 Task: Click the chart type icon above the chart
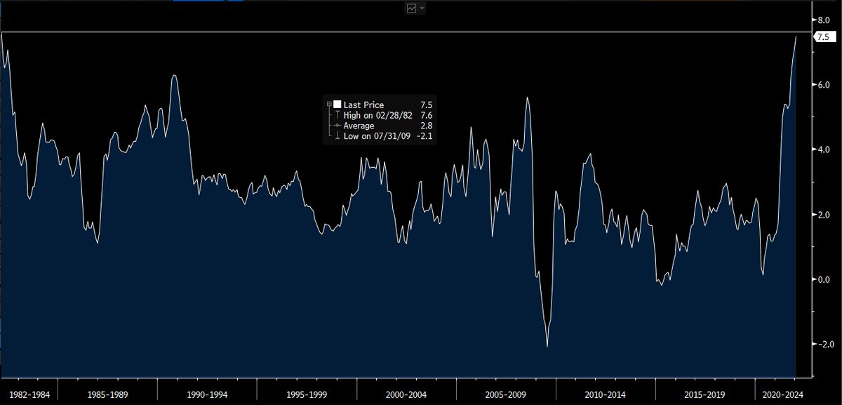(411, 8)
